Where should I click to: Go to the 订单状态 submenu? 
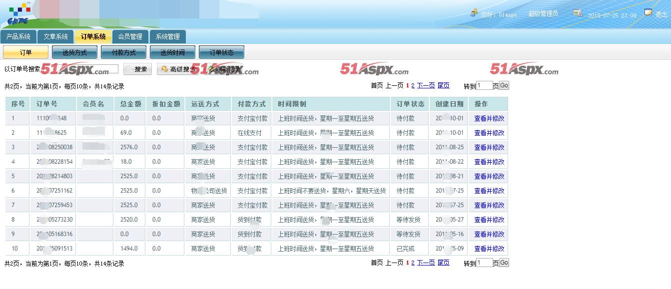click(x=221, y=52)
